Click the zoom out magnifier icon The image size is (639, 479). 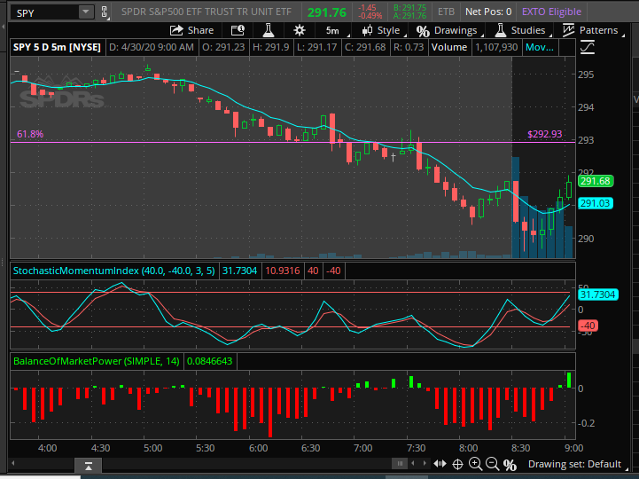pos(492,464)
